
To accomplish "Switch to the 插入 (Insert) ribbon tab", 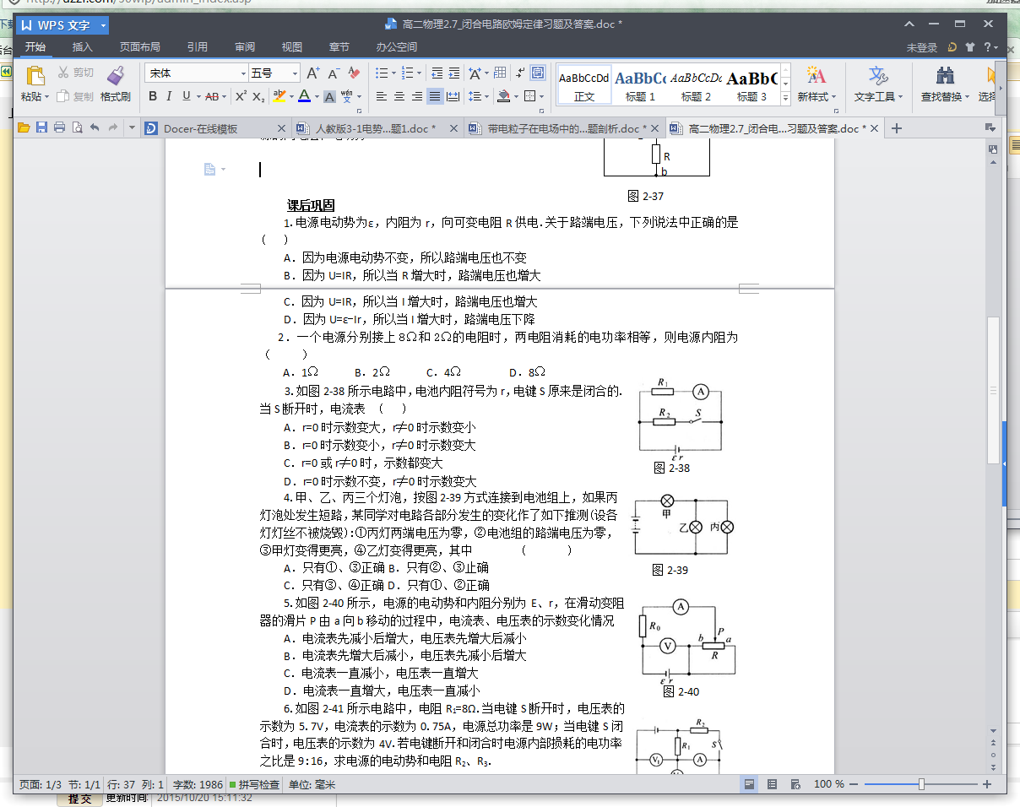I will point(83,47).
